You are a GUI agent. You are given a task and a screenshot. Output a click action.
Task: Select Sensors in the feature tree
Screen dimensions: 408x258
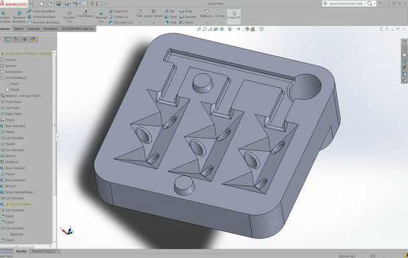(9, 66)
